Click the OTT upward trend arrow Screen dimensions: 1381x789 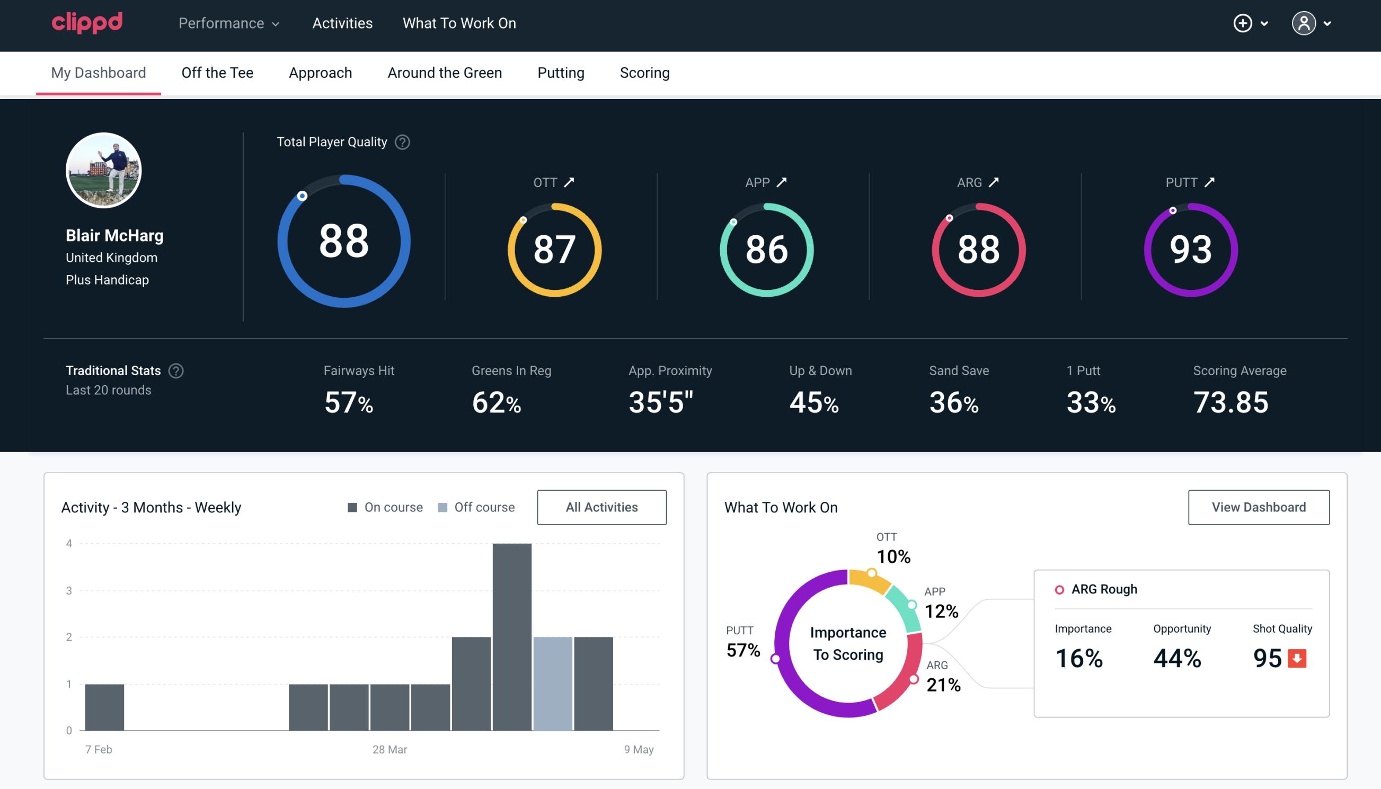click(569, 182)
